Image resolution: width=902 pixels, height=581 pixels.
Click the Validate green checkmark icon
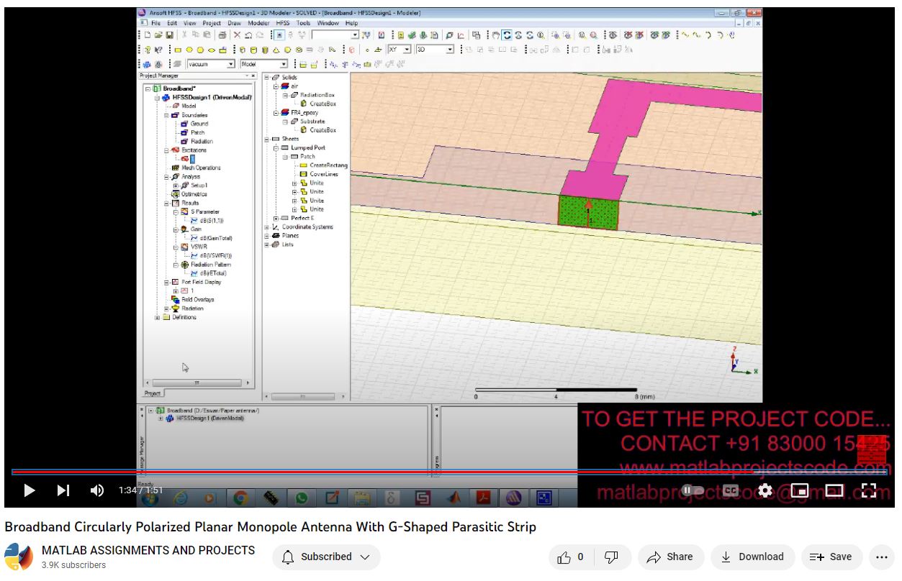pyautogui.click(x=412, y=35)
